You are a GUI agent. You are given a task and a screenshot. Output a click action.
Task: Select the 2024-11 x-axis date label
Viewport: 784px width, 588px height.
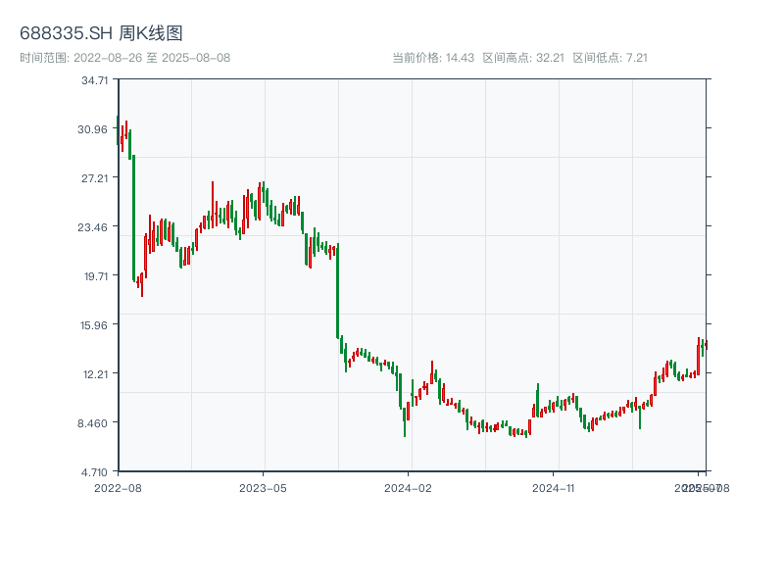[554, 487]
